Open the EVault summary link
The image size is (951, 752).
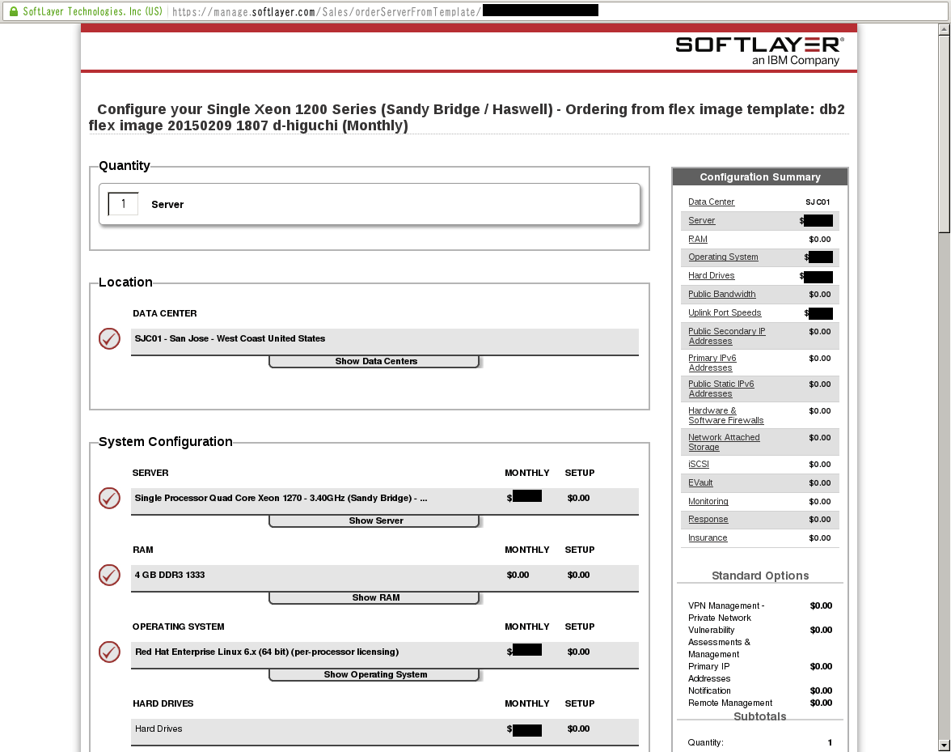click(700, 483)
